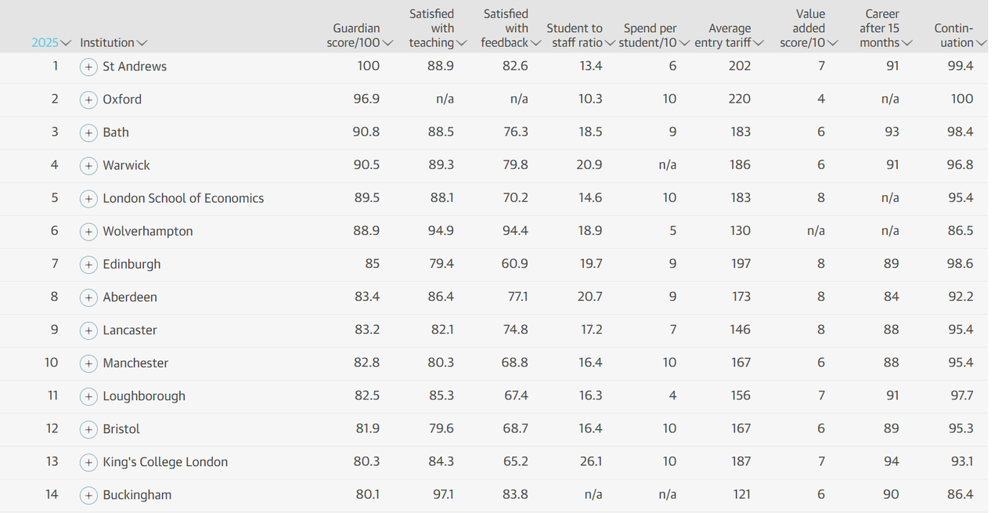Select the Bristol institution name
The image size is (1002, 513).
121,429
